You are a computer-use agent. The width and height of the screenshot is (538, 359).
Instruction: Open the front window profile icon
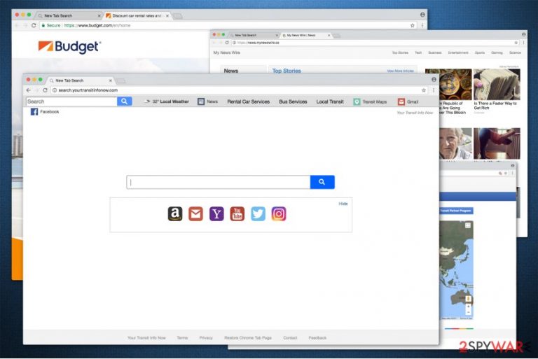[434, 80]
